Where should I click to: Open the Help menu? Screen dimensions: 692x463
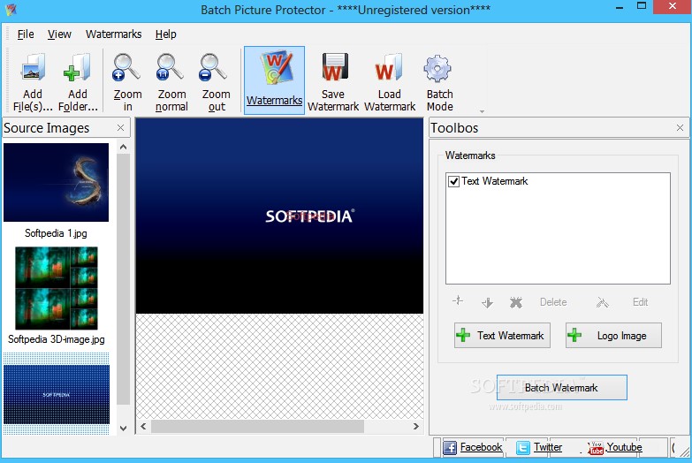[165, 34]
